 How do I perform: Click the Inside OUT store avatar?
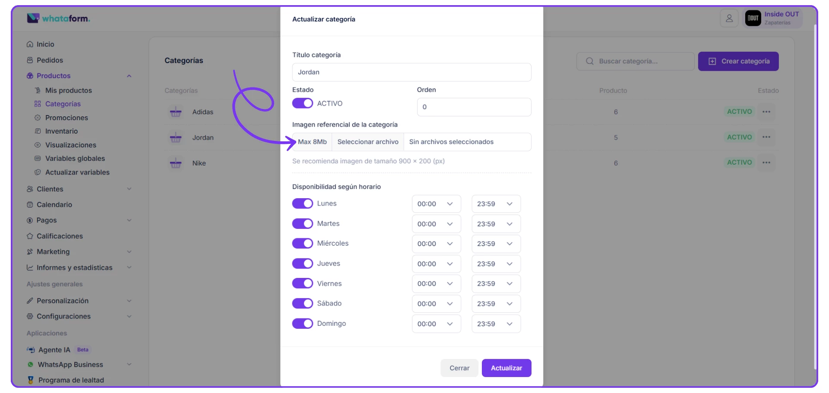pos(753,18)
